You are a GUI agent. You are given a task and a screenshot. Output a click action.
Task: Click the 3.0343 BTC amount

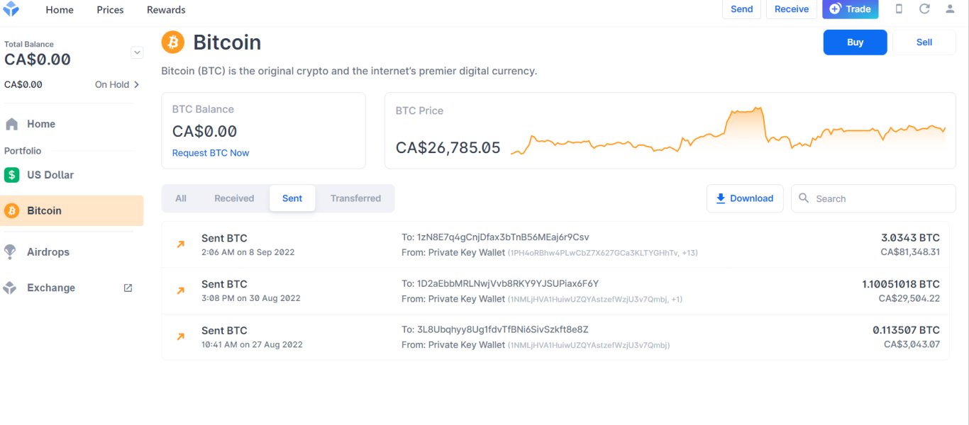pos(910,238)
